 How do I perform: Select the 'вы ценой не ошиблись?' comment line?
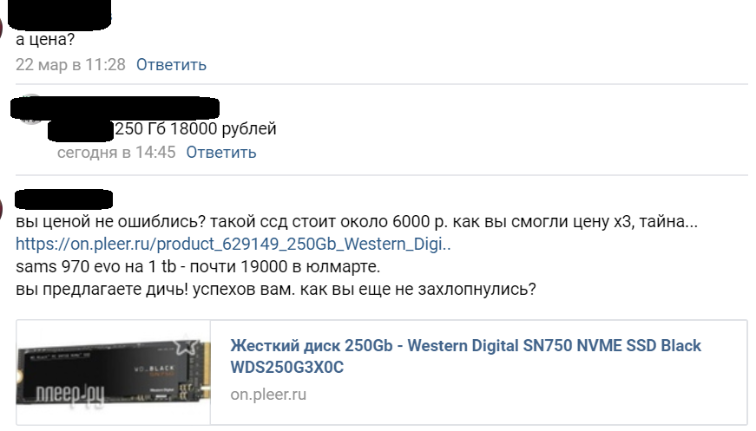coord(357,221)
